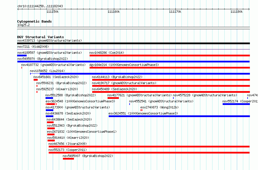Click nsv4552541 gnomADStructuralVariants label
Viewport: 258px width, 170px height.
(161, 101)
